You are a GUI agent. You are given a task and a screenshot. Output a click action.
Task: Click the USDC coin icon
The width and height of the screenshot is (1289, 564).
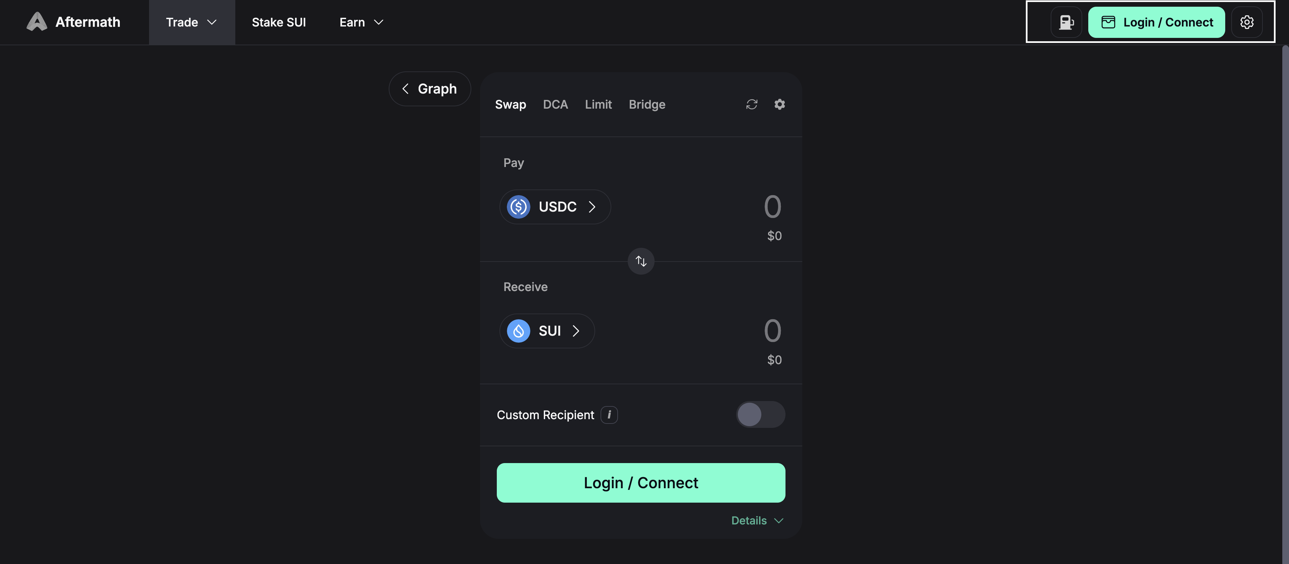518,207
